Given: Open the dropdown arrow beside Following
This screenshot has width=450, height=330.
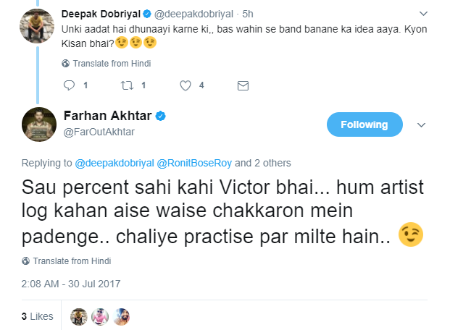Looking at the screenshot, I should [x=422, y=124].
